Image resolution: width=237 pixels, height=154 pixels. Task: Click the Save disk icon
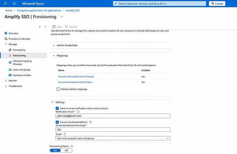54,27
